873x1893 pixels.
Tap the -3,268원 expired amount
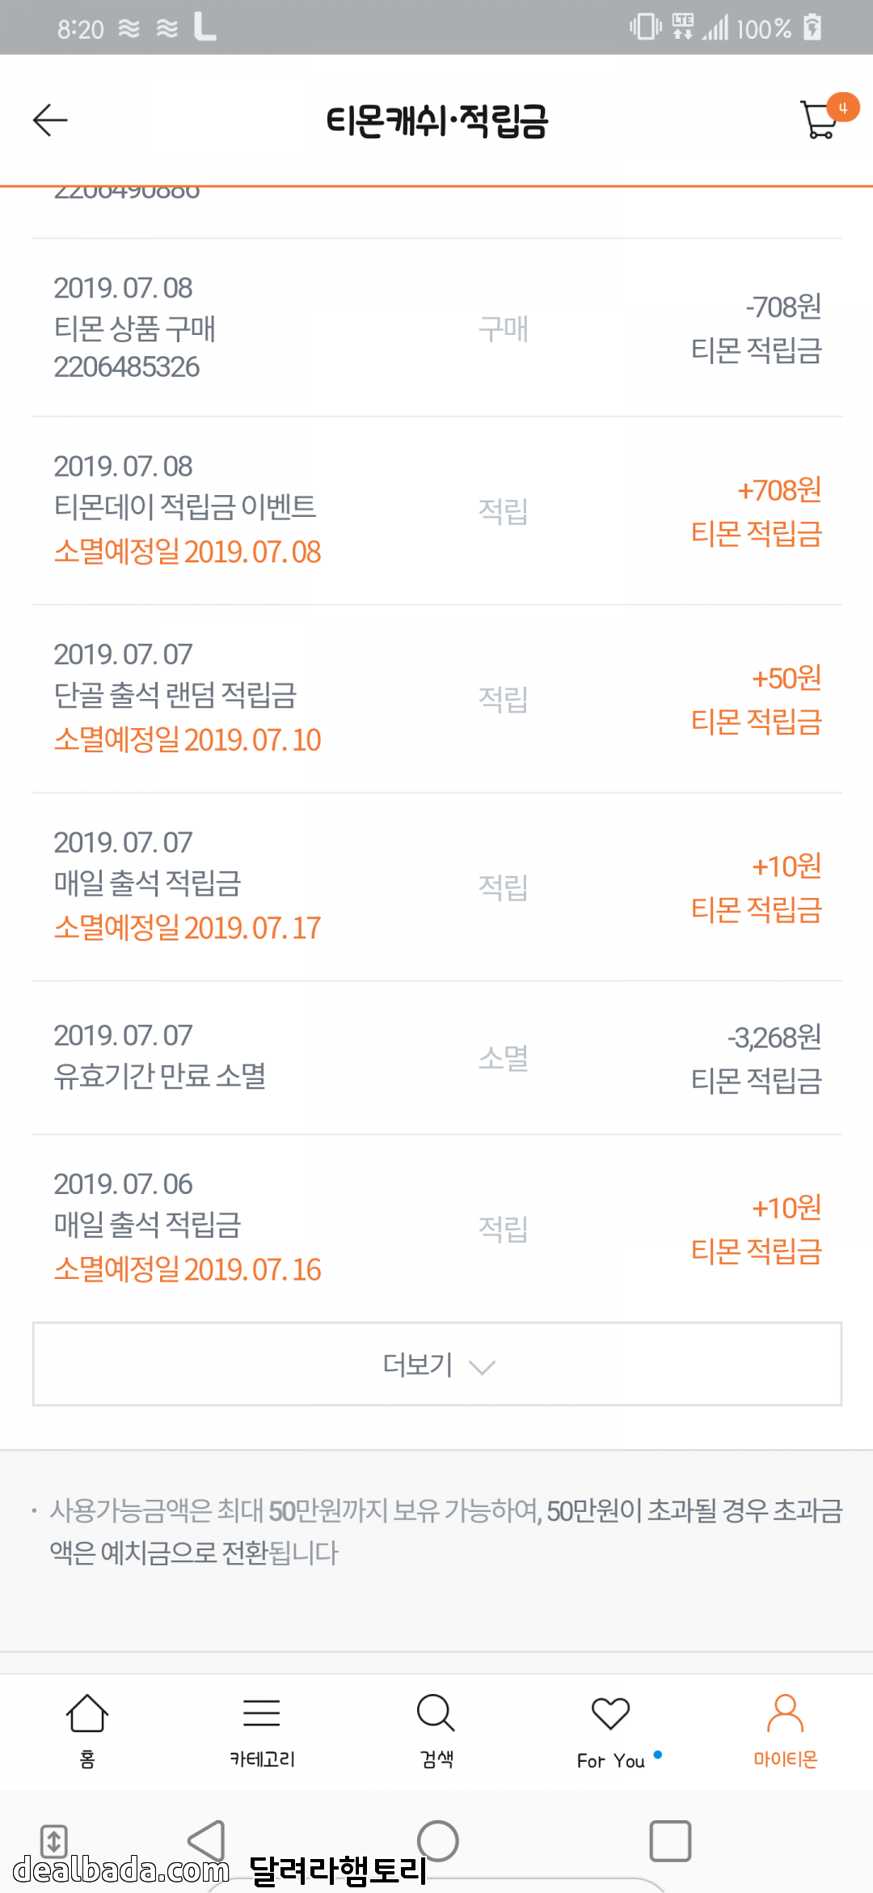774,1037
